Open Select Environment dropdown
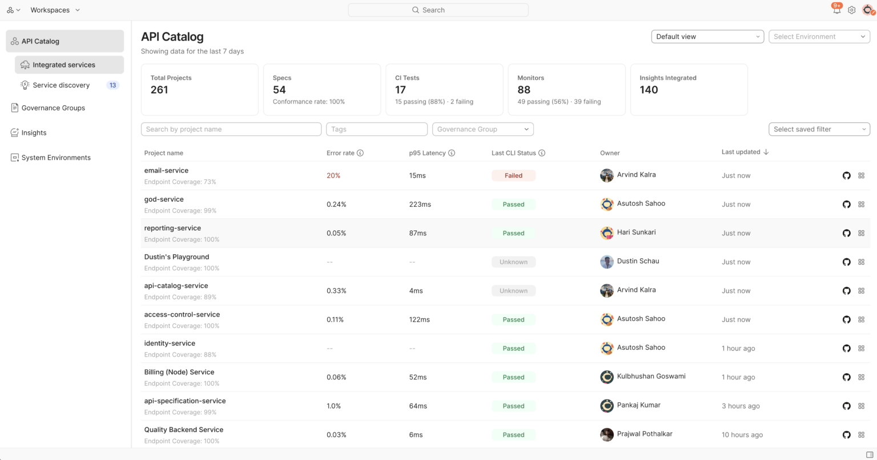 (819, 37)
